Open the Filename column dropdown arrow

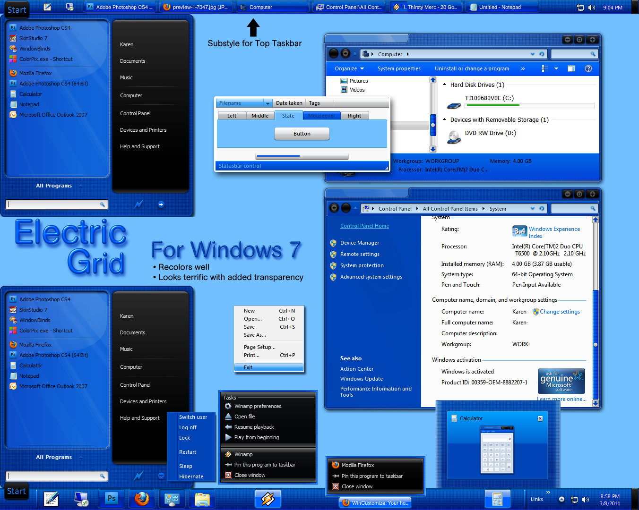(x=268, y=103)
